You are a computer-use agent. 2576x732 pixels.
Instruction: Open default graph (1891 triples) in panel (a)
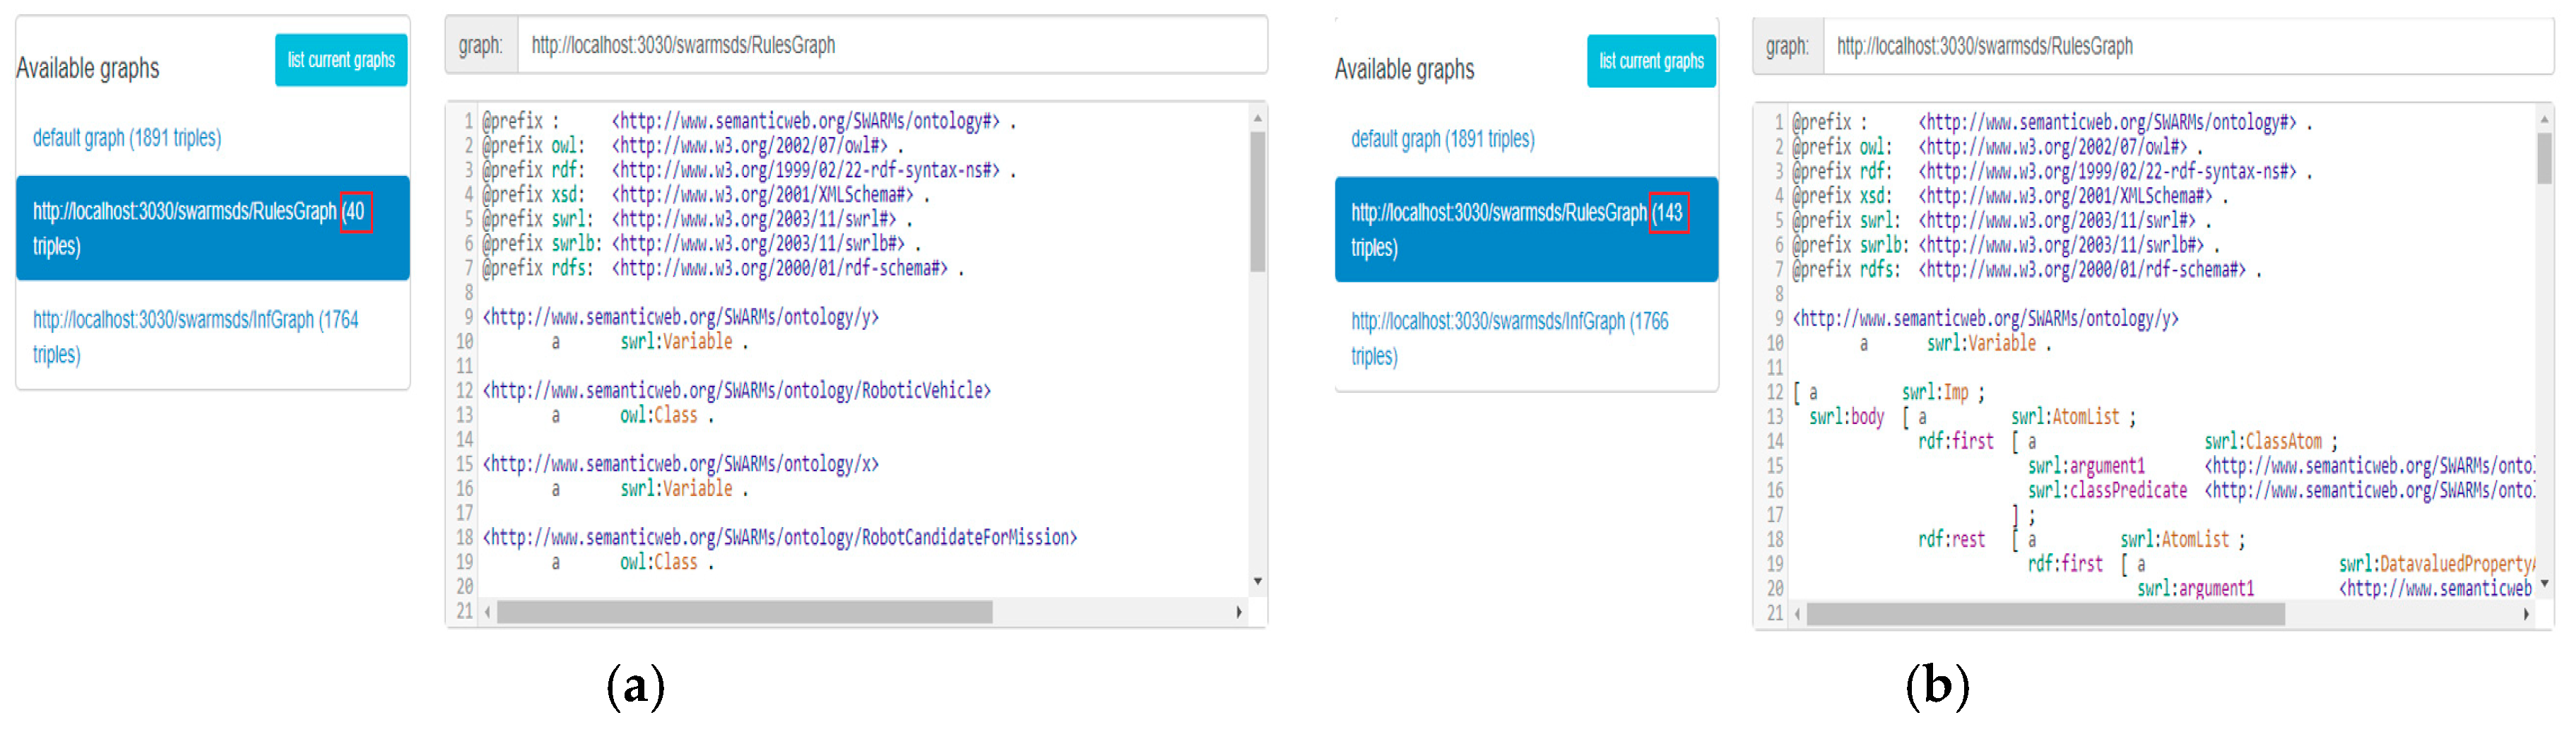point(127,138)
